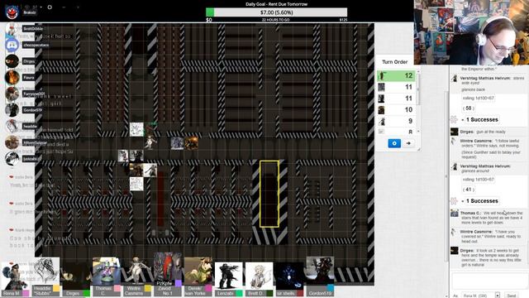Image resolution: width=529 pixels, height=298 pixels.
Task: Open the viewer count dropdown arrow
Action: [x=41, y=7]
